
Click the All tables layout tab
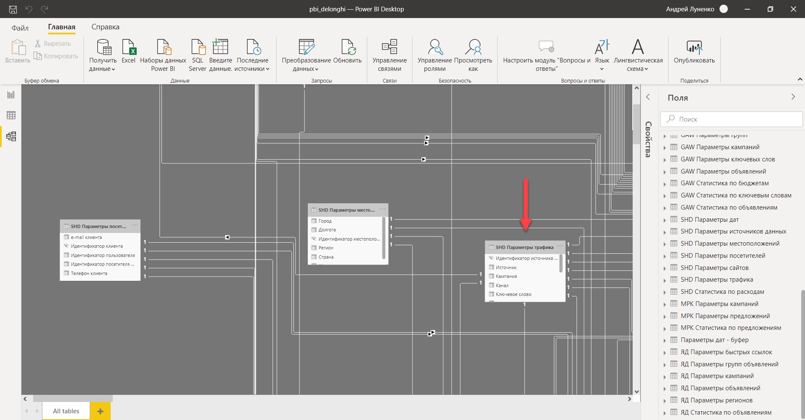pos(66,411)
